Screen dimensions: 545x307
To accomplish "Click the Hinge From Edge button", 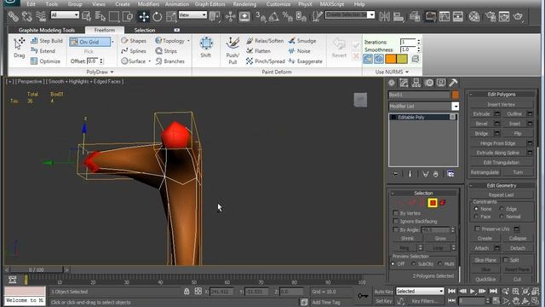I will point(497,143).
